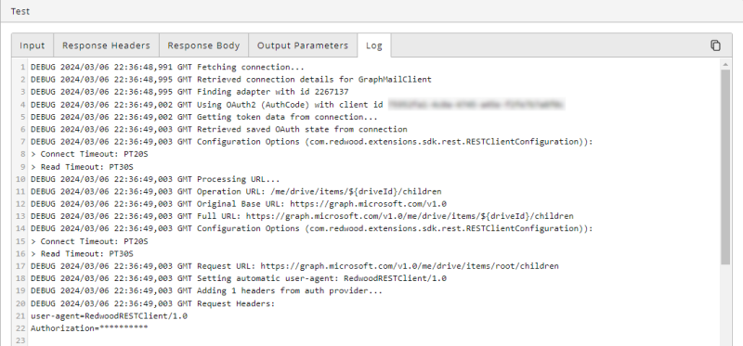Click the masked Authorization header line
This screenshot has width=743, height=346.
89,328
